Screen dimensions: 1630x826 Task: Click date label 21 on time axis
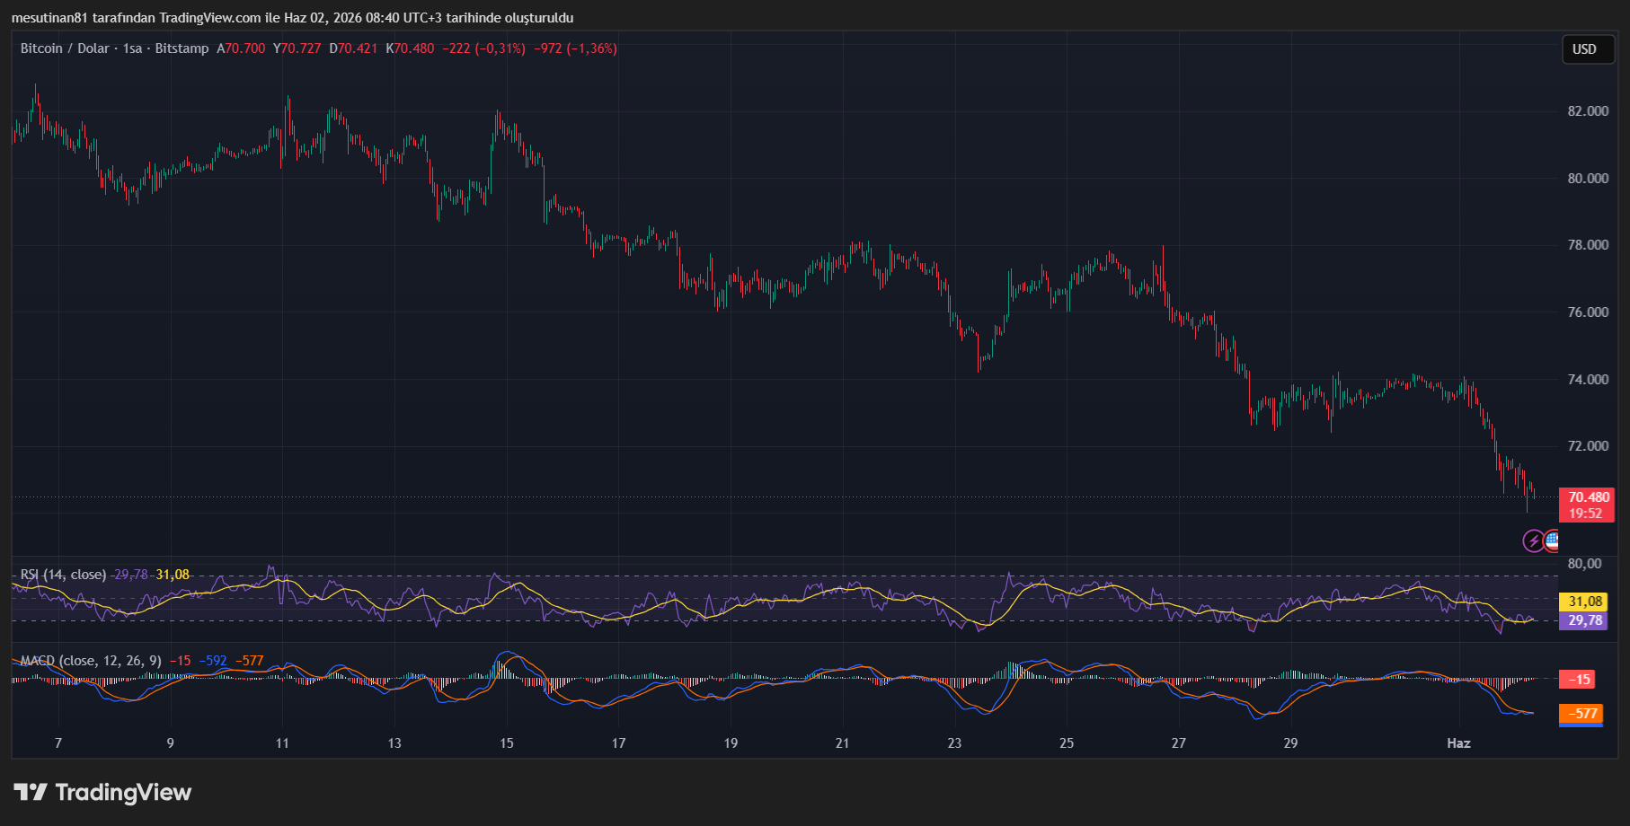click(842, 743)
